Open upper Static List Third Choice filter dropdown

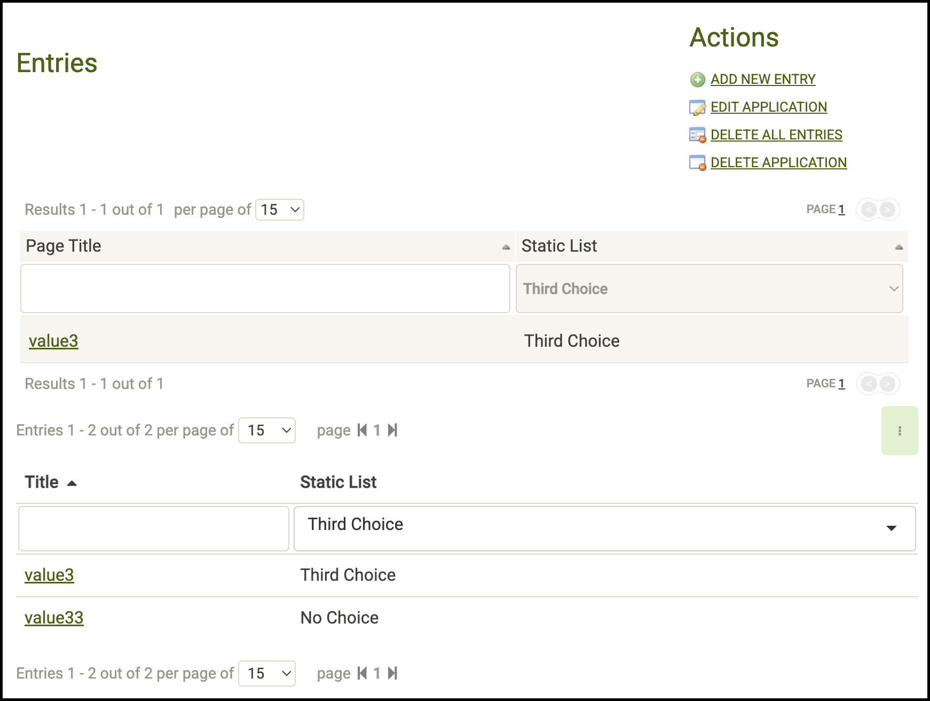coord(709,289)
